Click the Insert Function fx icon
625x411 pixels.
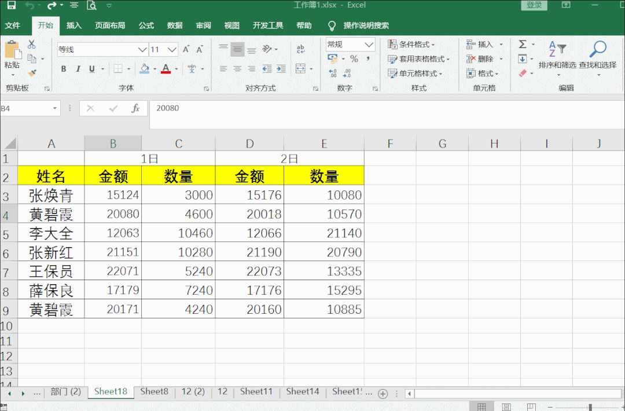(x=135, y=108)
